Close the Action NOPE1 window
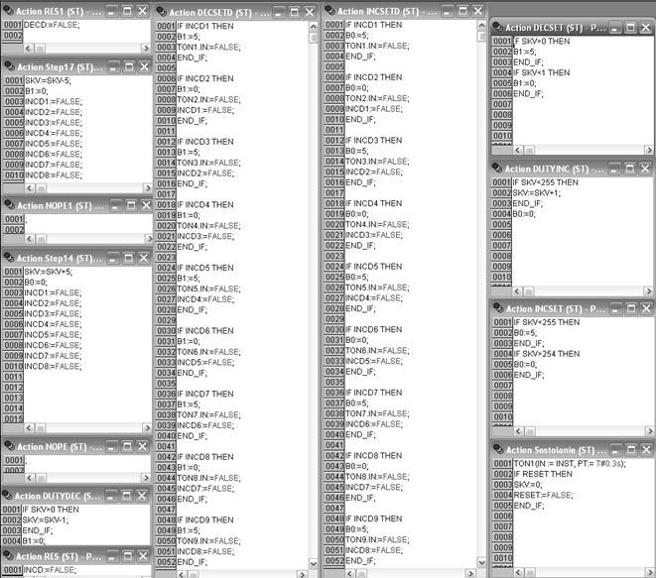The image size is (656, 578). pyautogui.click(x=143, y=204)
